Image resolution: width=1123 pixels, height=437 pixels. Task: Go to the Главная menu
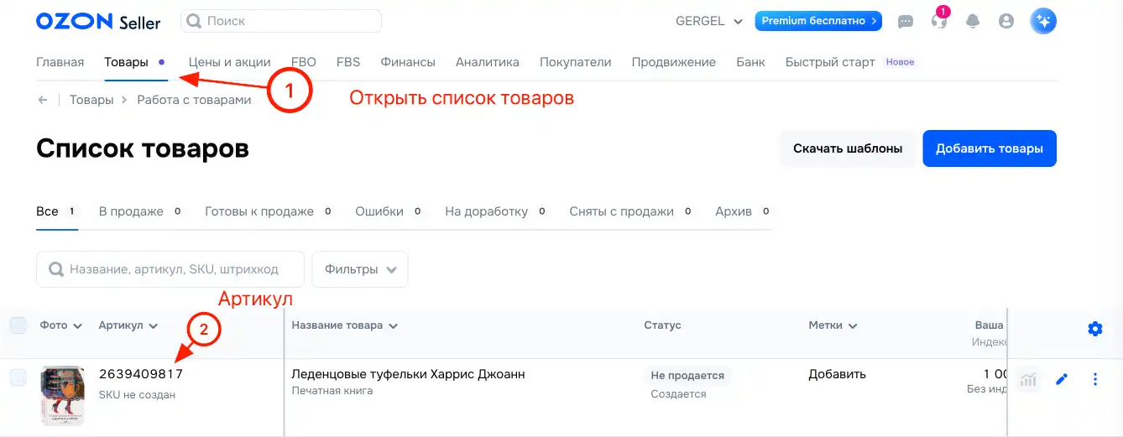60,62
